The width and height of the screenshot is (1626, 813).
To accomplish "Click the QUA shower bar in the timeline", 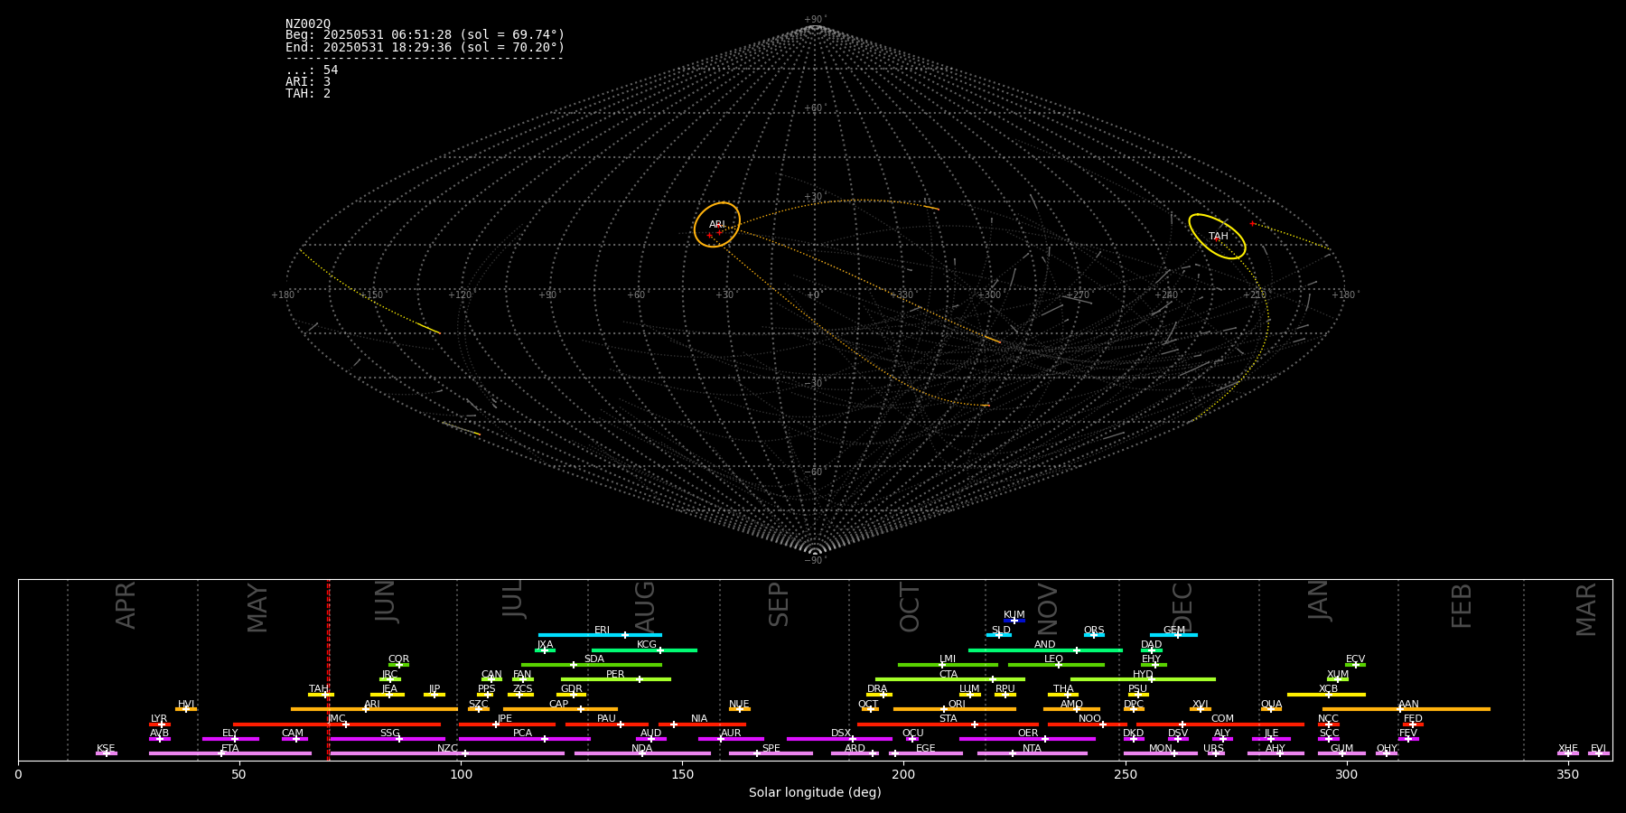I will tap(1271, 709).
